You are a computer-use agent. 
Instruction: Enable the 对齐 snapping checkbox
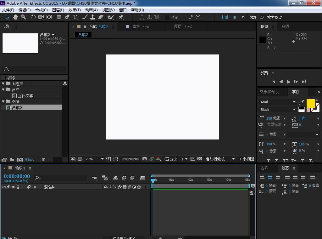[167, 18]
